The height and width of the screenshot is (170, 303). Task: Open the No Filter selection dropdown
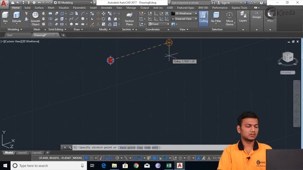[x=216, y=18]
